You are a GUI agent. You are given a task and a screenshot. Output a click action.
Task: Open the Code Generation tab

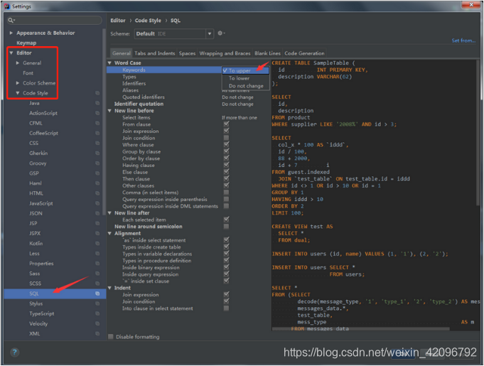click(304, 53)
